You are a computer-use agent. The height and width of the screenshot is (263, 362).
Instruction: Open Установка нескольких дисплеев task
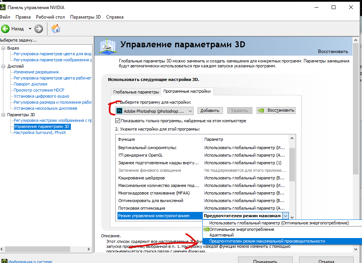pyautogui.click(x=45, y=108)
